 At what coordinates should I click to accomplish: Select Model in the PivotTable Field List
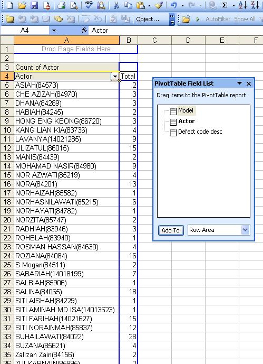[186, 110]
